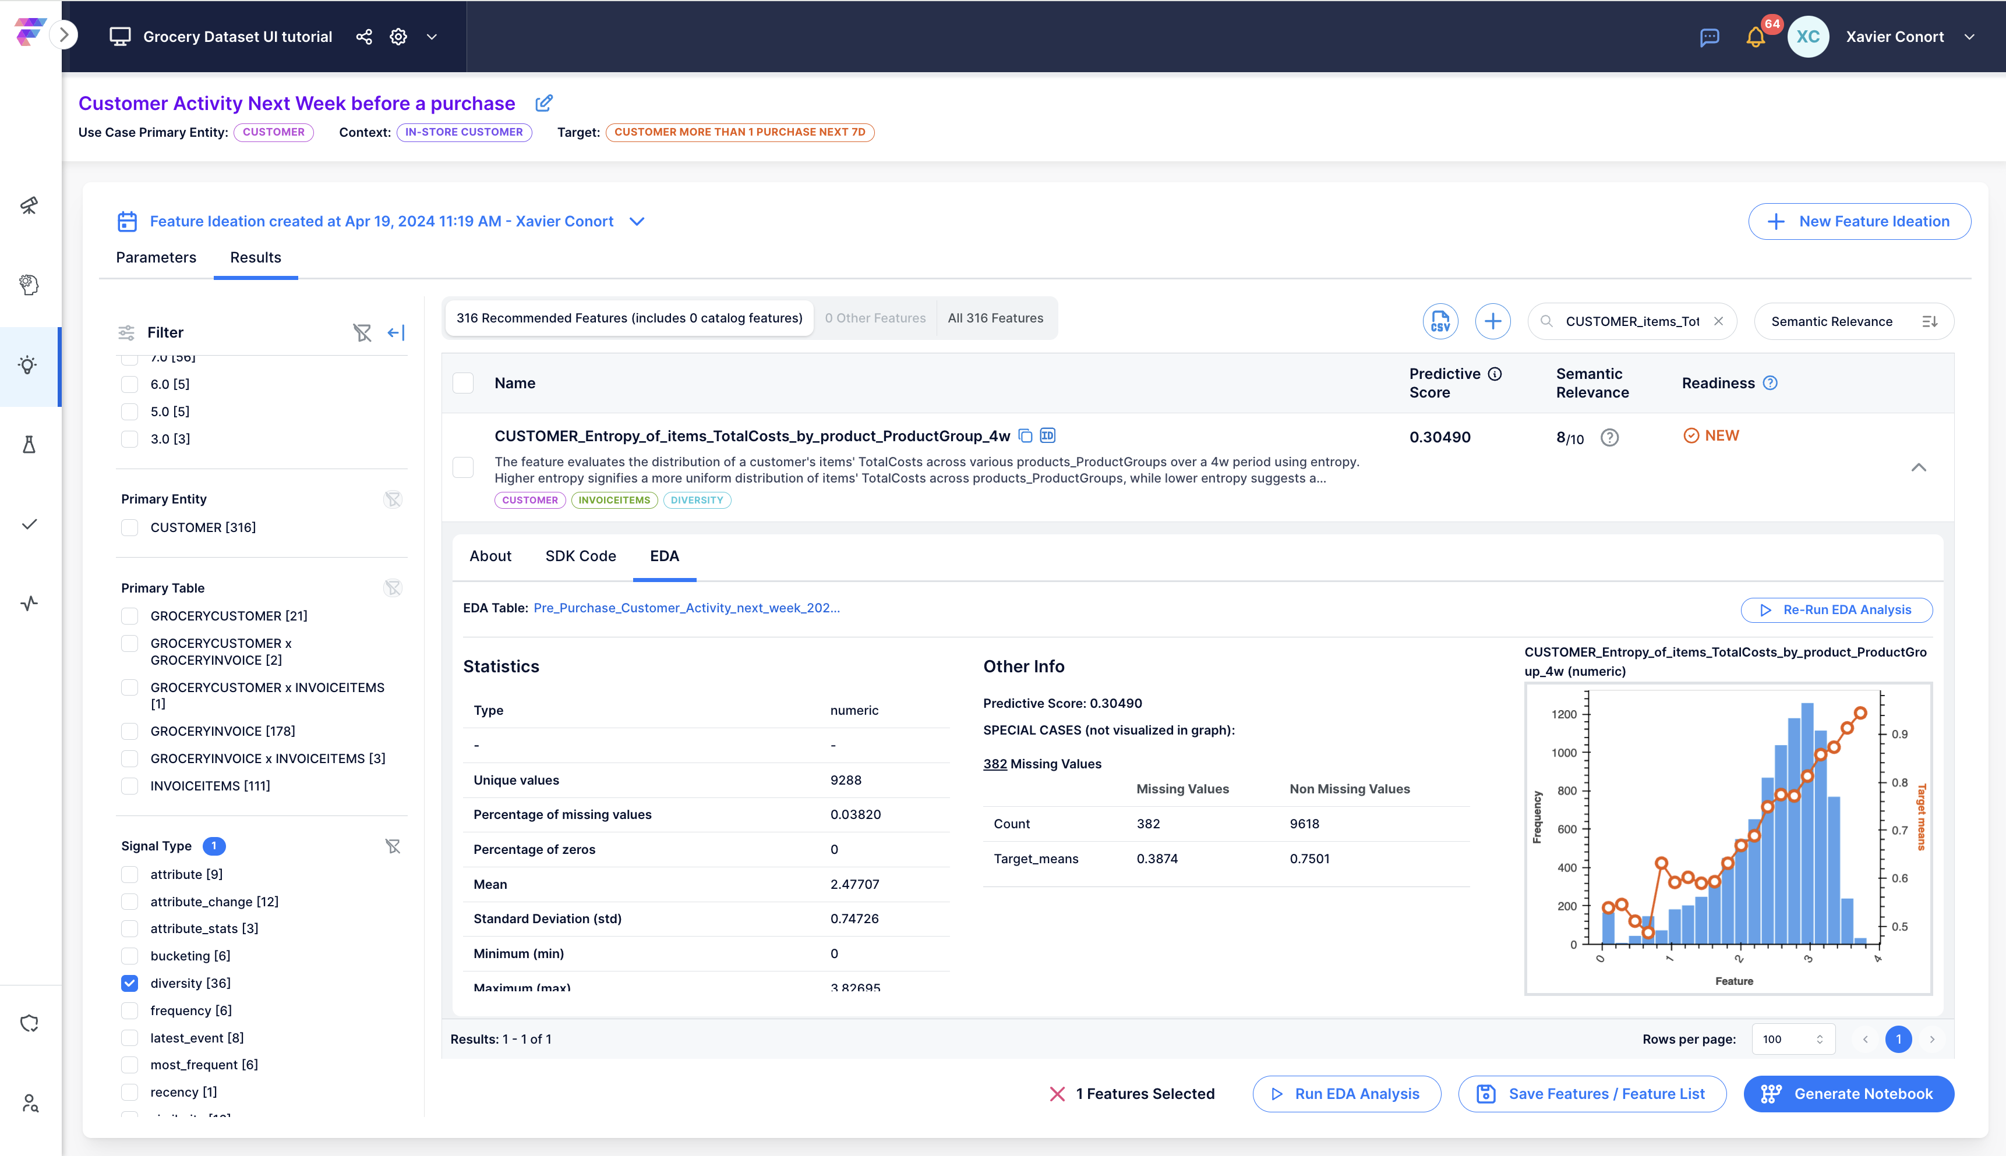This screenshot has width=2006, height=1156.
Task: Go to previous results page arrow
Action: pos(1866,1039)
